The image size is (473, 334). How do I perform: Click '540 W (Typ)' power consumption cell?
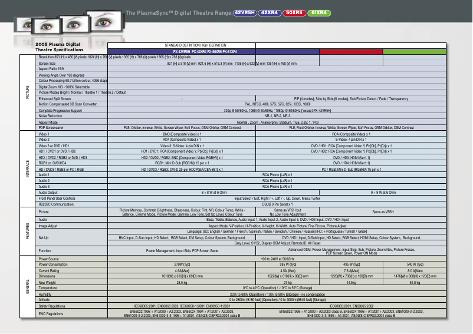(415, 264)
